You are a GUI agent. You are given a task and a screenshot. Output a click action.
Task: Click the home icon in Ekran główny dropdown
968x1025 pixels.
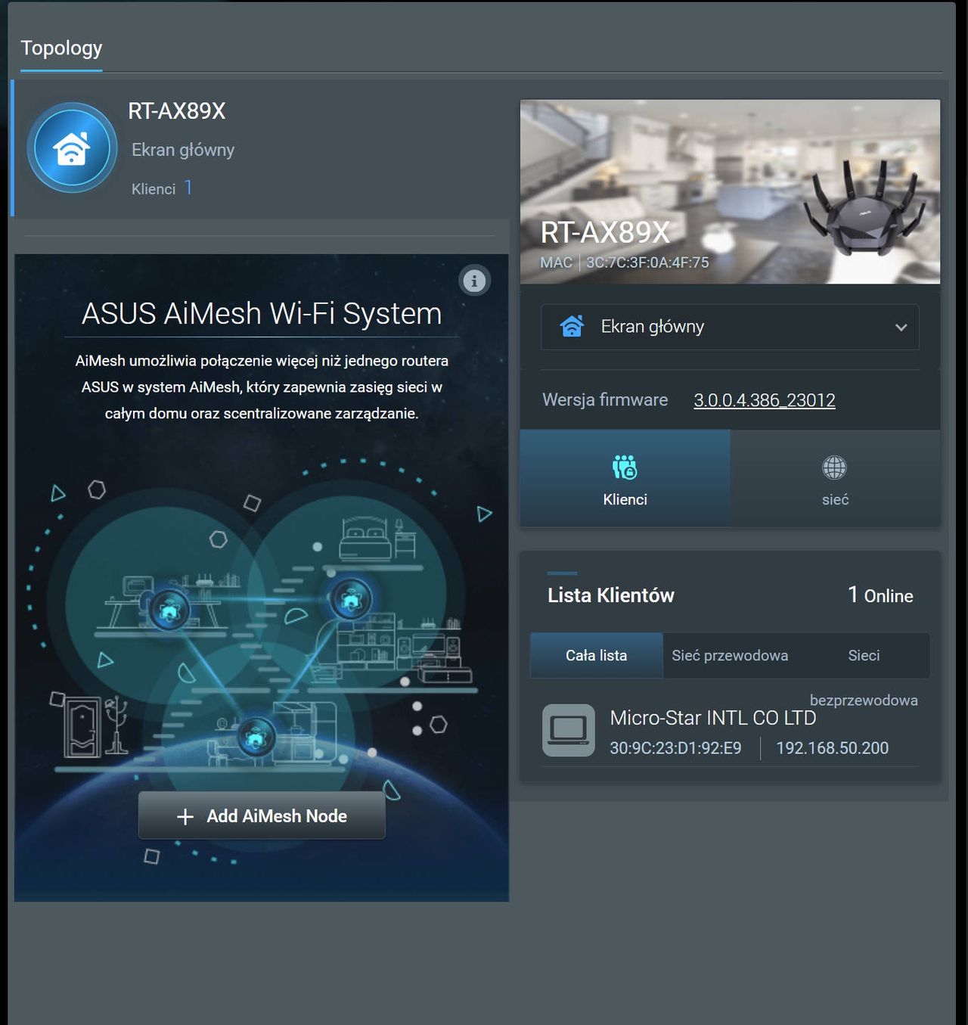pos(572,326)
